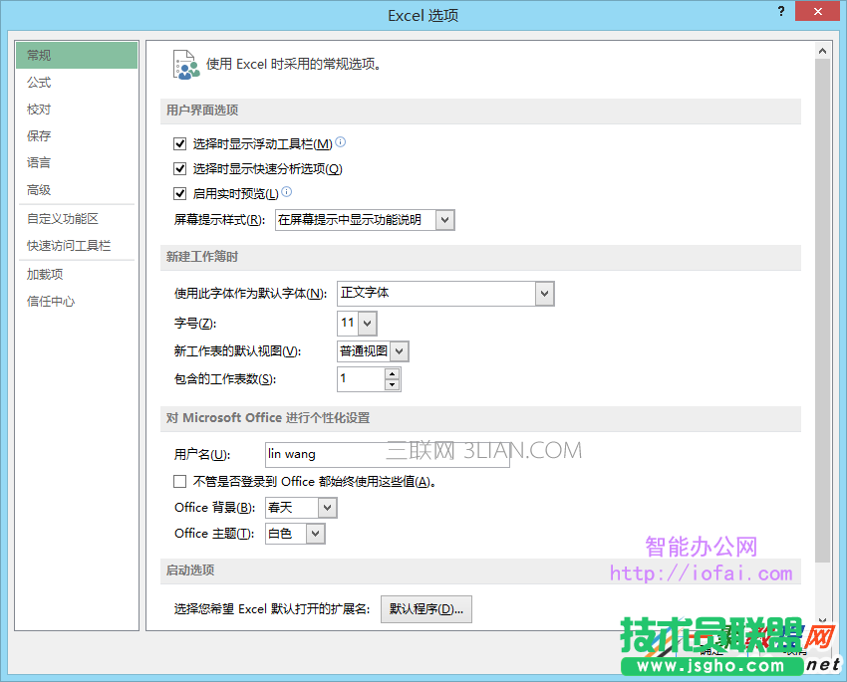Open the default font dropdown showing 正文字体
Screen dimensions: 847x682
tap(544, 294)
